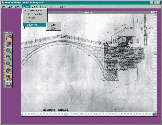Click the open folder icon in tool palette
This screenshot has width=162, height=125.
pyautogui.click(x=9, y=38)
